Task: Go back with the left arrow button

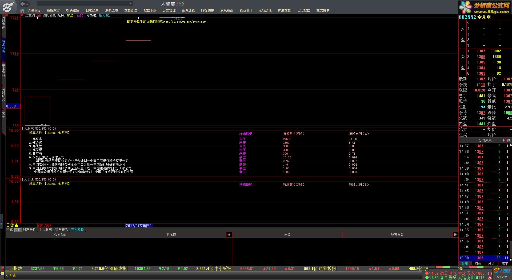Action: click(23, 4)
